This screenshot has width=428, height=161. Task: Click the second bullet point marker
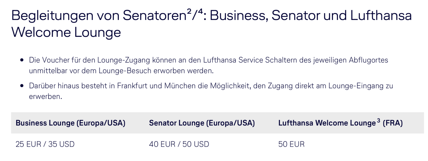coord(22,86)
